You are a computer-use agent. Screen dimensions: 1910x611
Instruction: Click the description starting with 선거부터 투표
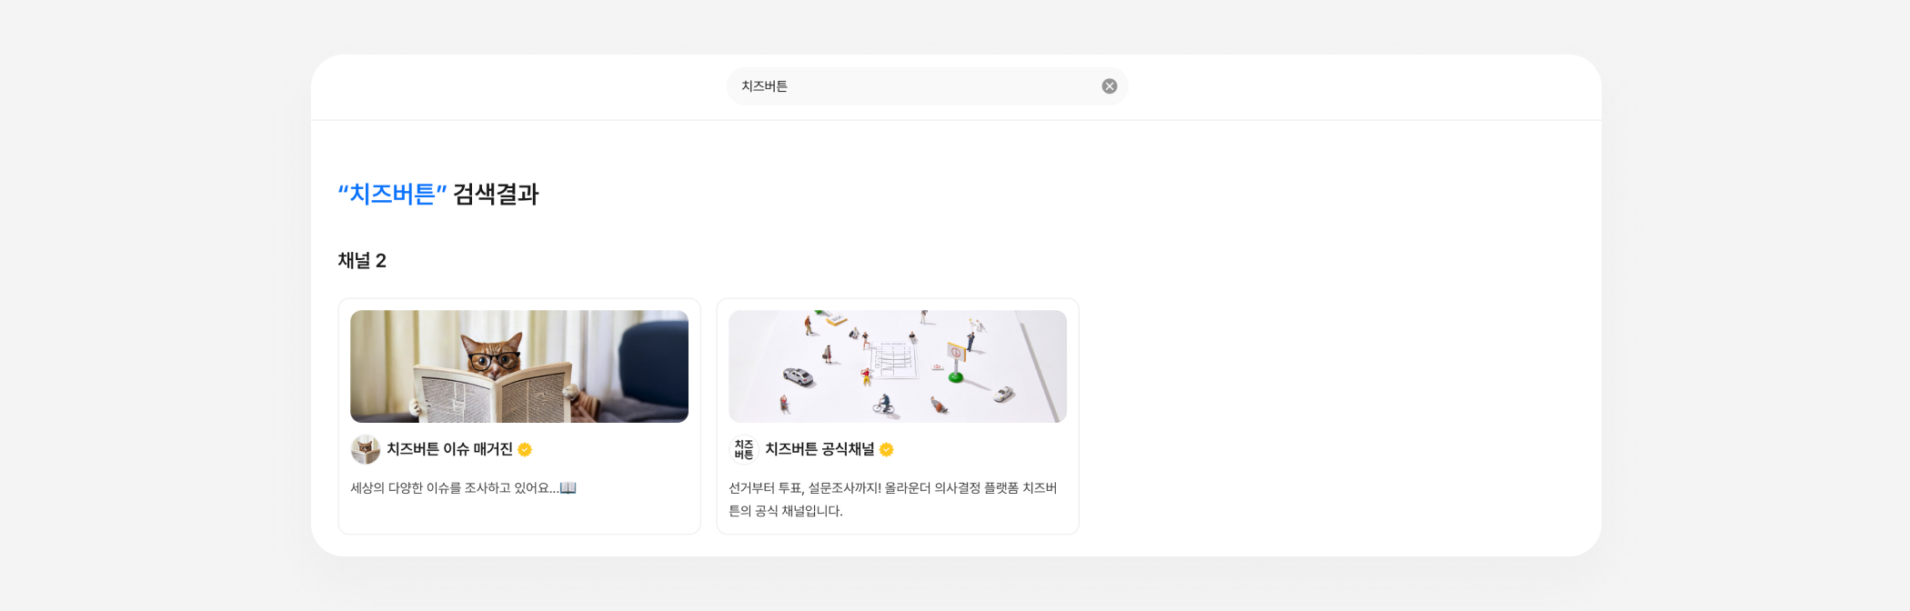tap(893, 499)
